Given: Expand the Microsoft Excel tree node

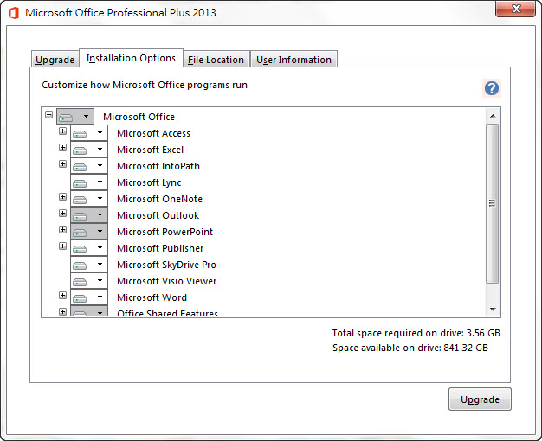Looking at the screenshot, I should pos(62,148).
